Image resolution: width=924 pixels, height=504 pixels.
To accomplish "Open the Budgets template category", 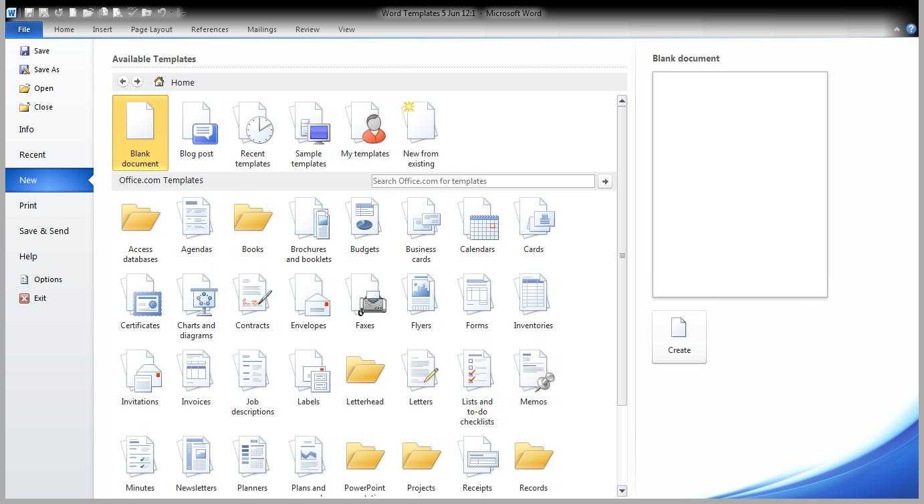I will [365, 228].
